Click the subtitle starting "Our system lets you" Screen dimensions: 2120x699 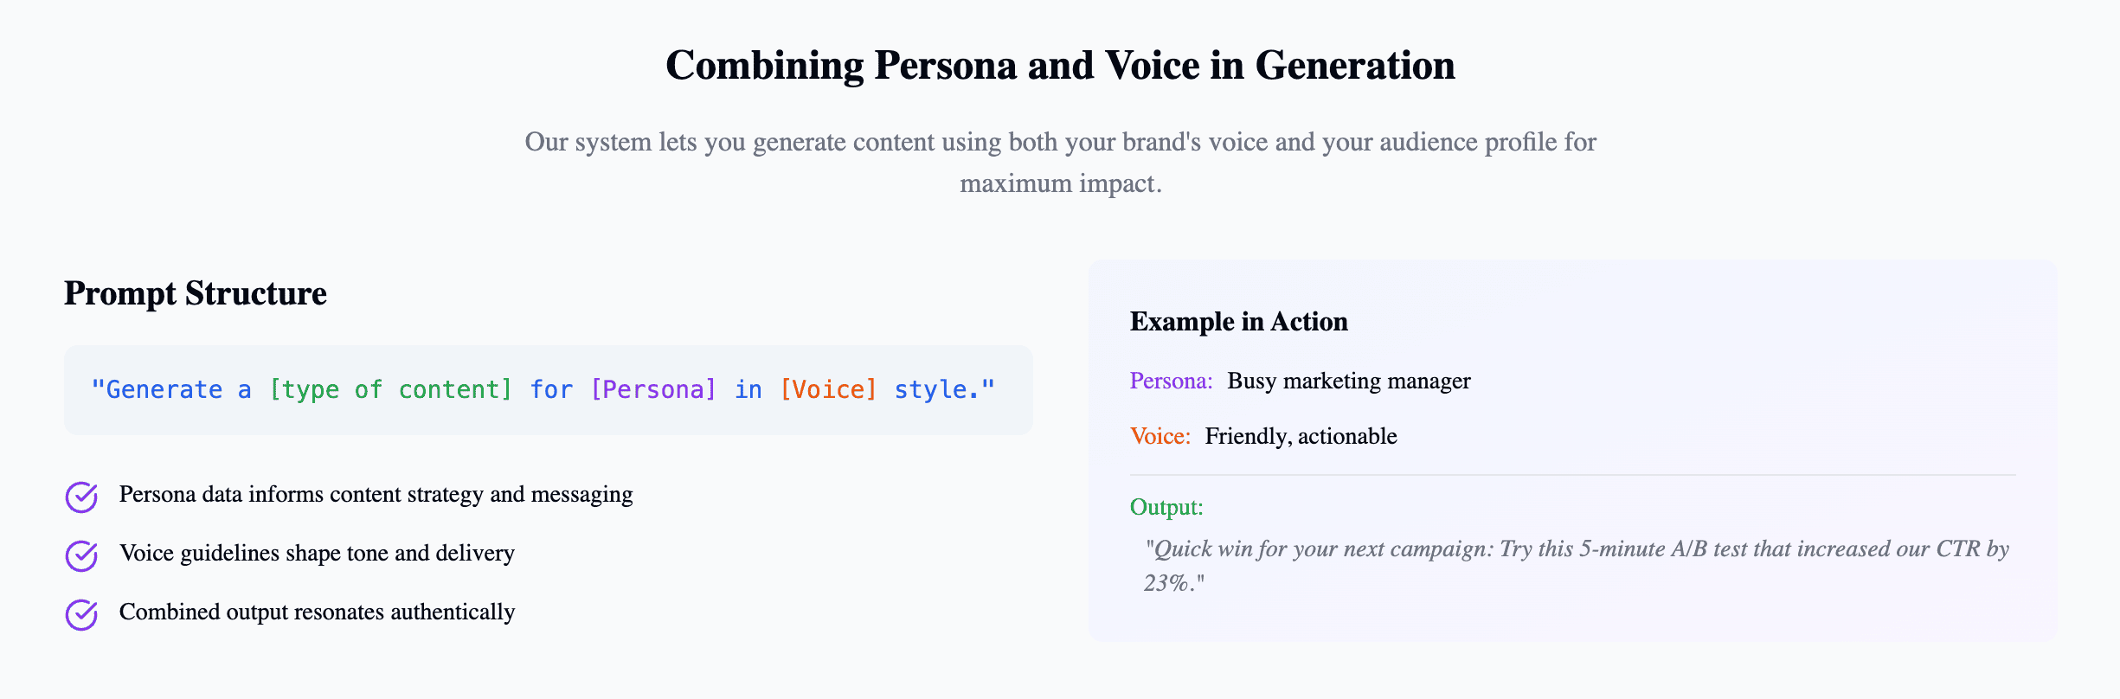[x=1060, y=143]
